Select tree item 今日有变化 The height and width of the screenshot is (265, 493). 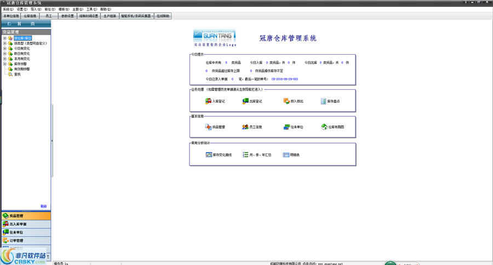click(22, 48)
